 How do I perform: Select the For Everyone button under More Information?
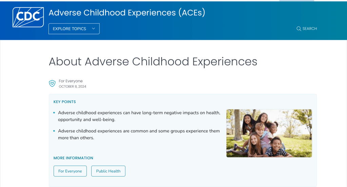coord(70,171)
